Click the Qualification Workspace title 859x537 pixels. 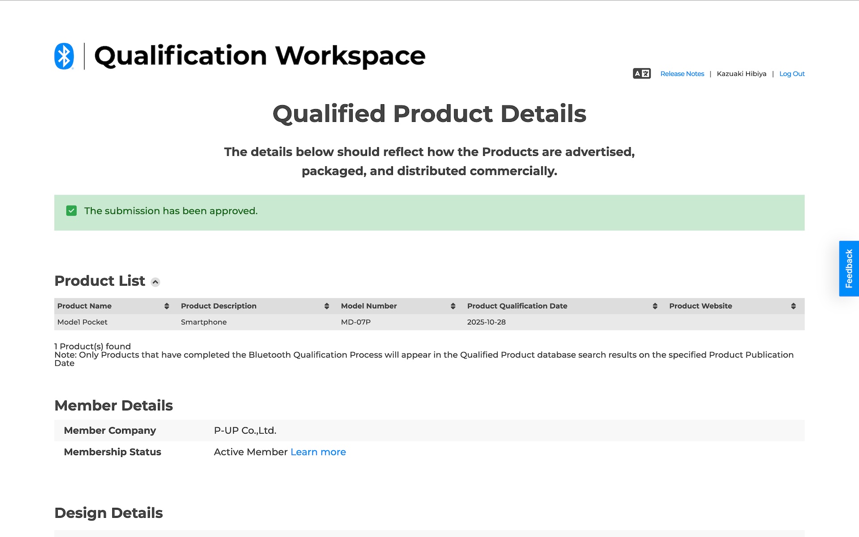click(x=259, y=56)
